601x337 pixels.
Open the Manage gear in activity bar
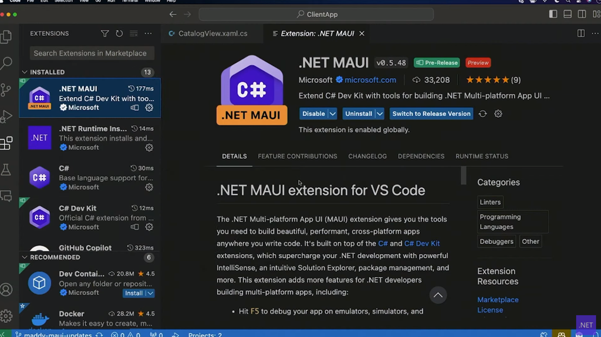6,316
